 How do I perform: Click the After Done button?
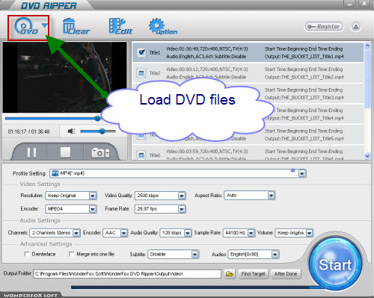pos(286,274)
